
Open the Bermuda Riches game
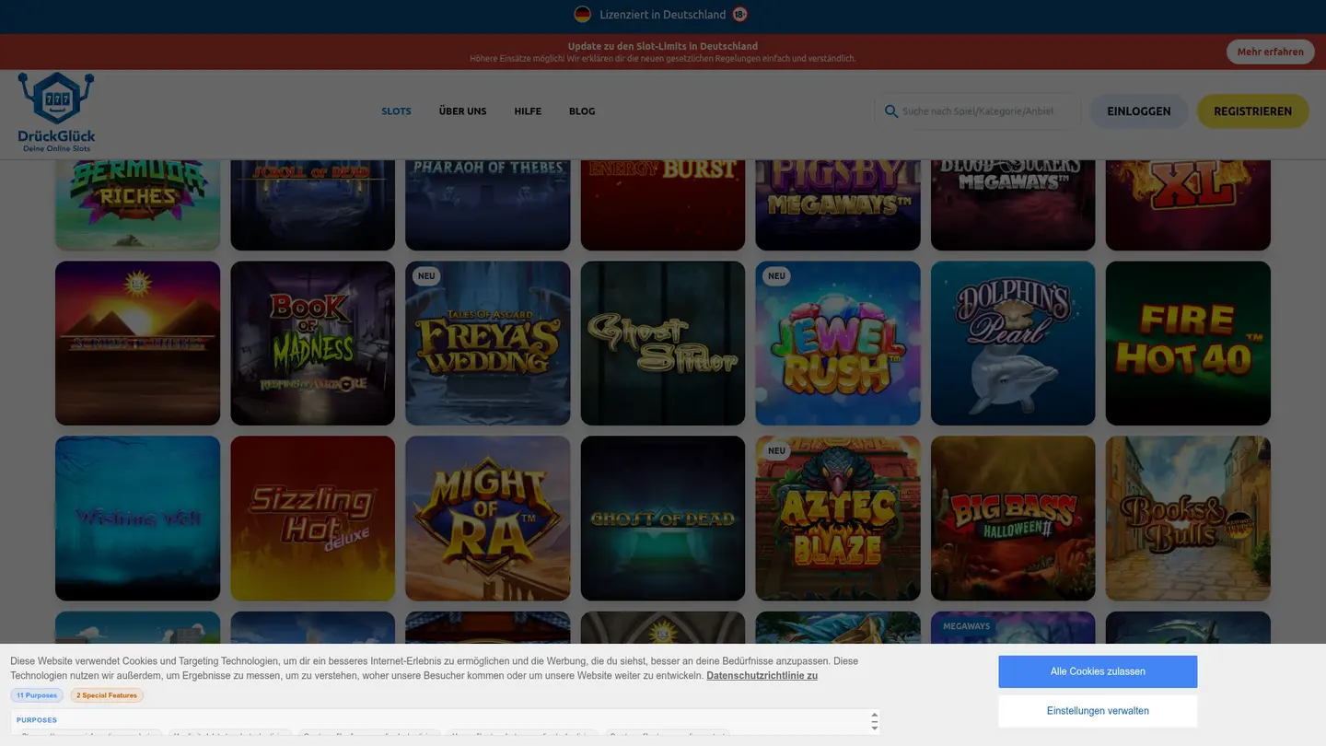(137, 204)
